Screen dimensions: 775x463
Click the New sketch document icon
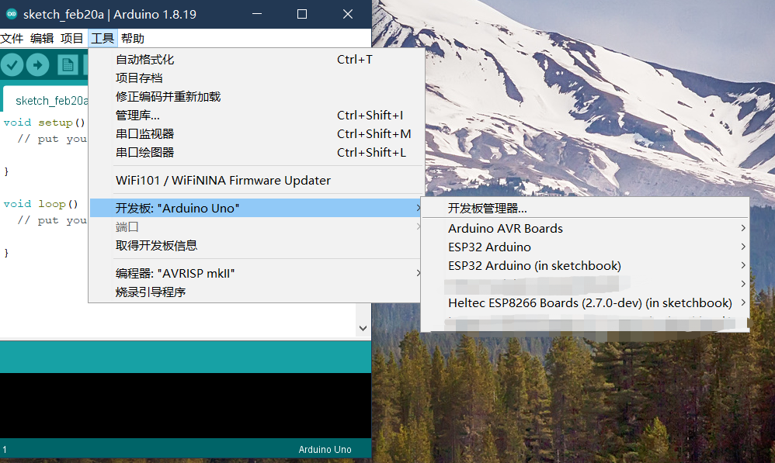click(x=66, y=64)
